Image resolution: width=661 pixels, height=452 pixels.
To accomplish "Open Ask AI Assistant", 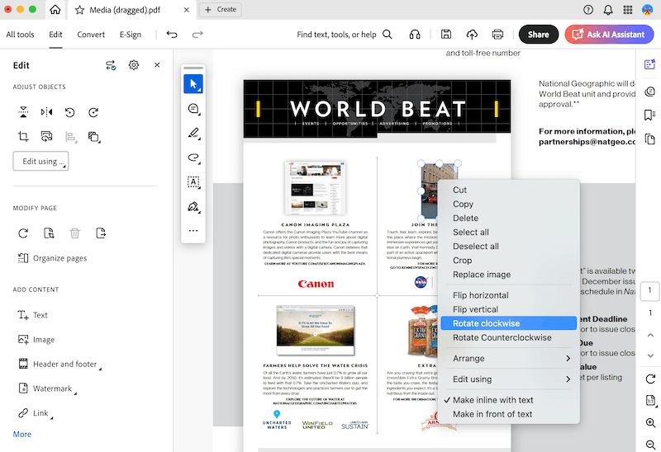I will point(609,35).
